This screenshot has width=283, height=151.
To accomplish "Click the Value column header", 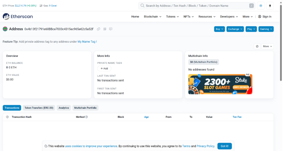I will (x=209, y=117).
